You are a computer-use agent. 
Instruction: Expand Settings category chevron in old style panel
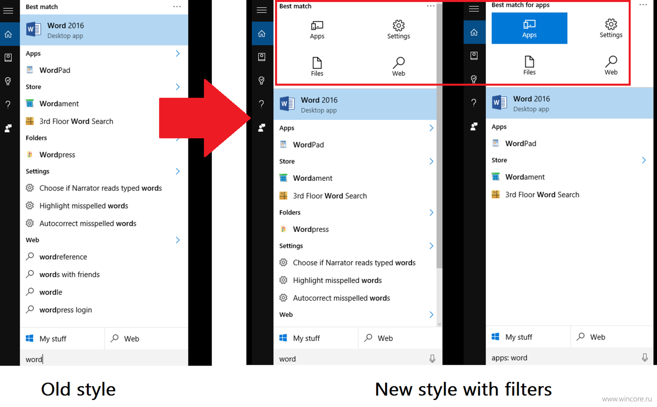pyautogui.click(x=178, y=171)
